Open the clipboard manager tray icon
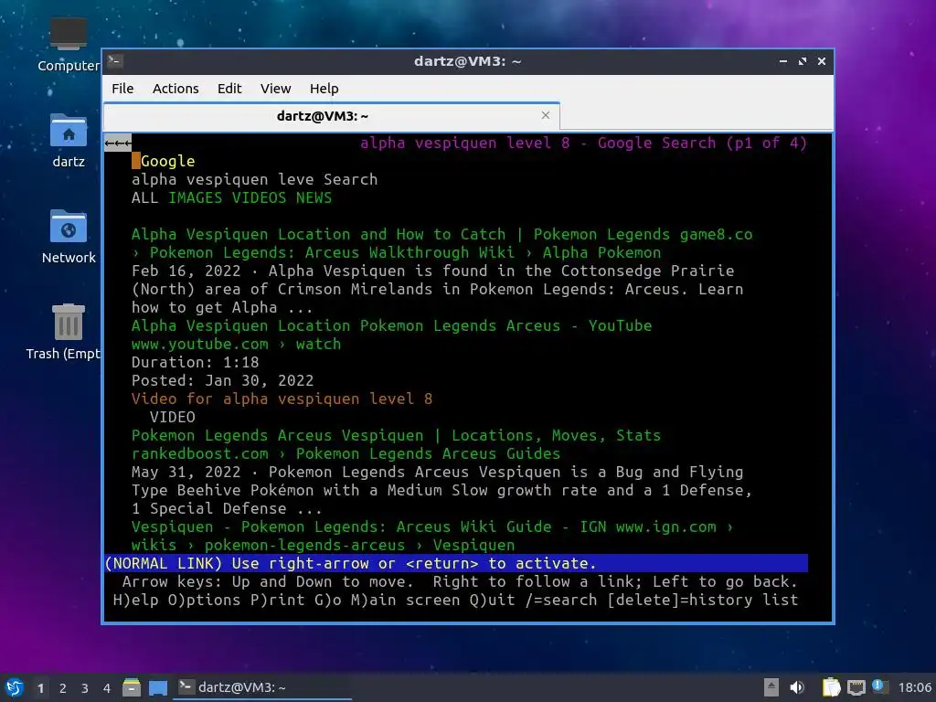The width and height of the screenshot is (936, 702). click(831, 687)
